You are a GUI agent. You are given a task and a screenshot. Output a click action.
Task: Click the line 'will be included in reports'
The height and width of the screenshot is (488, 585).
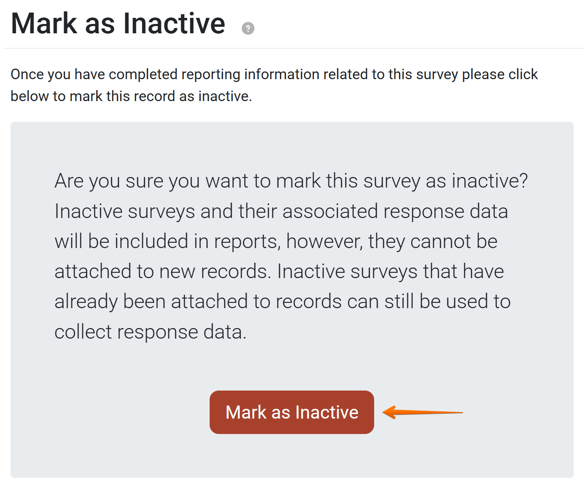tap(276, 241)
